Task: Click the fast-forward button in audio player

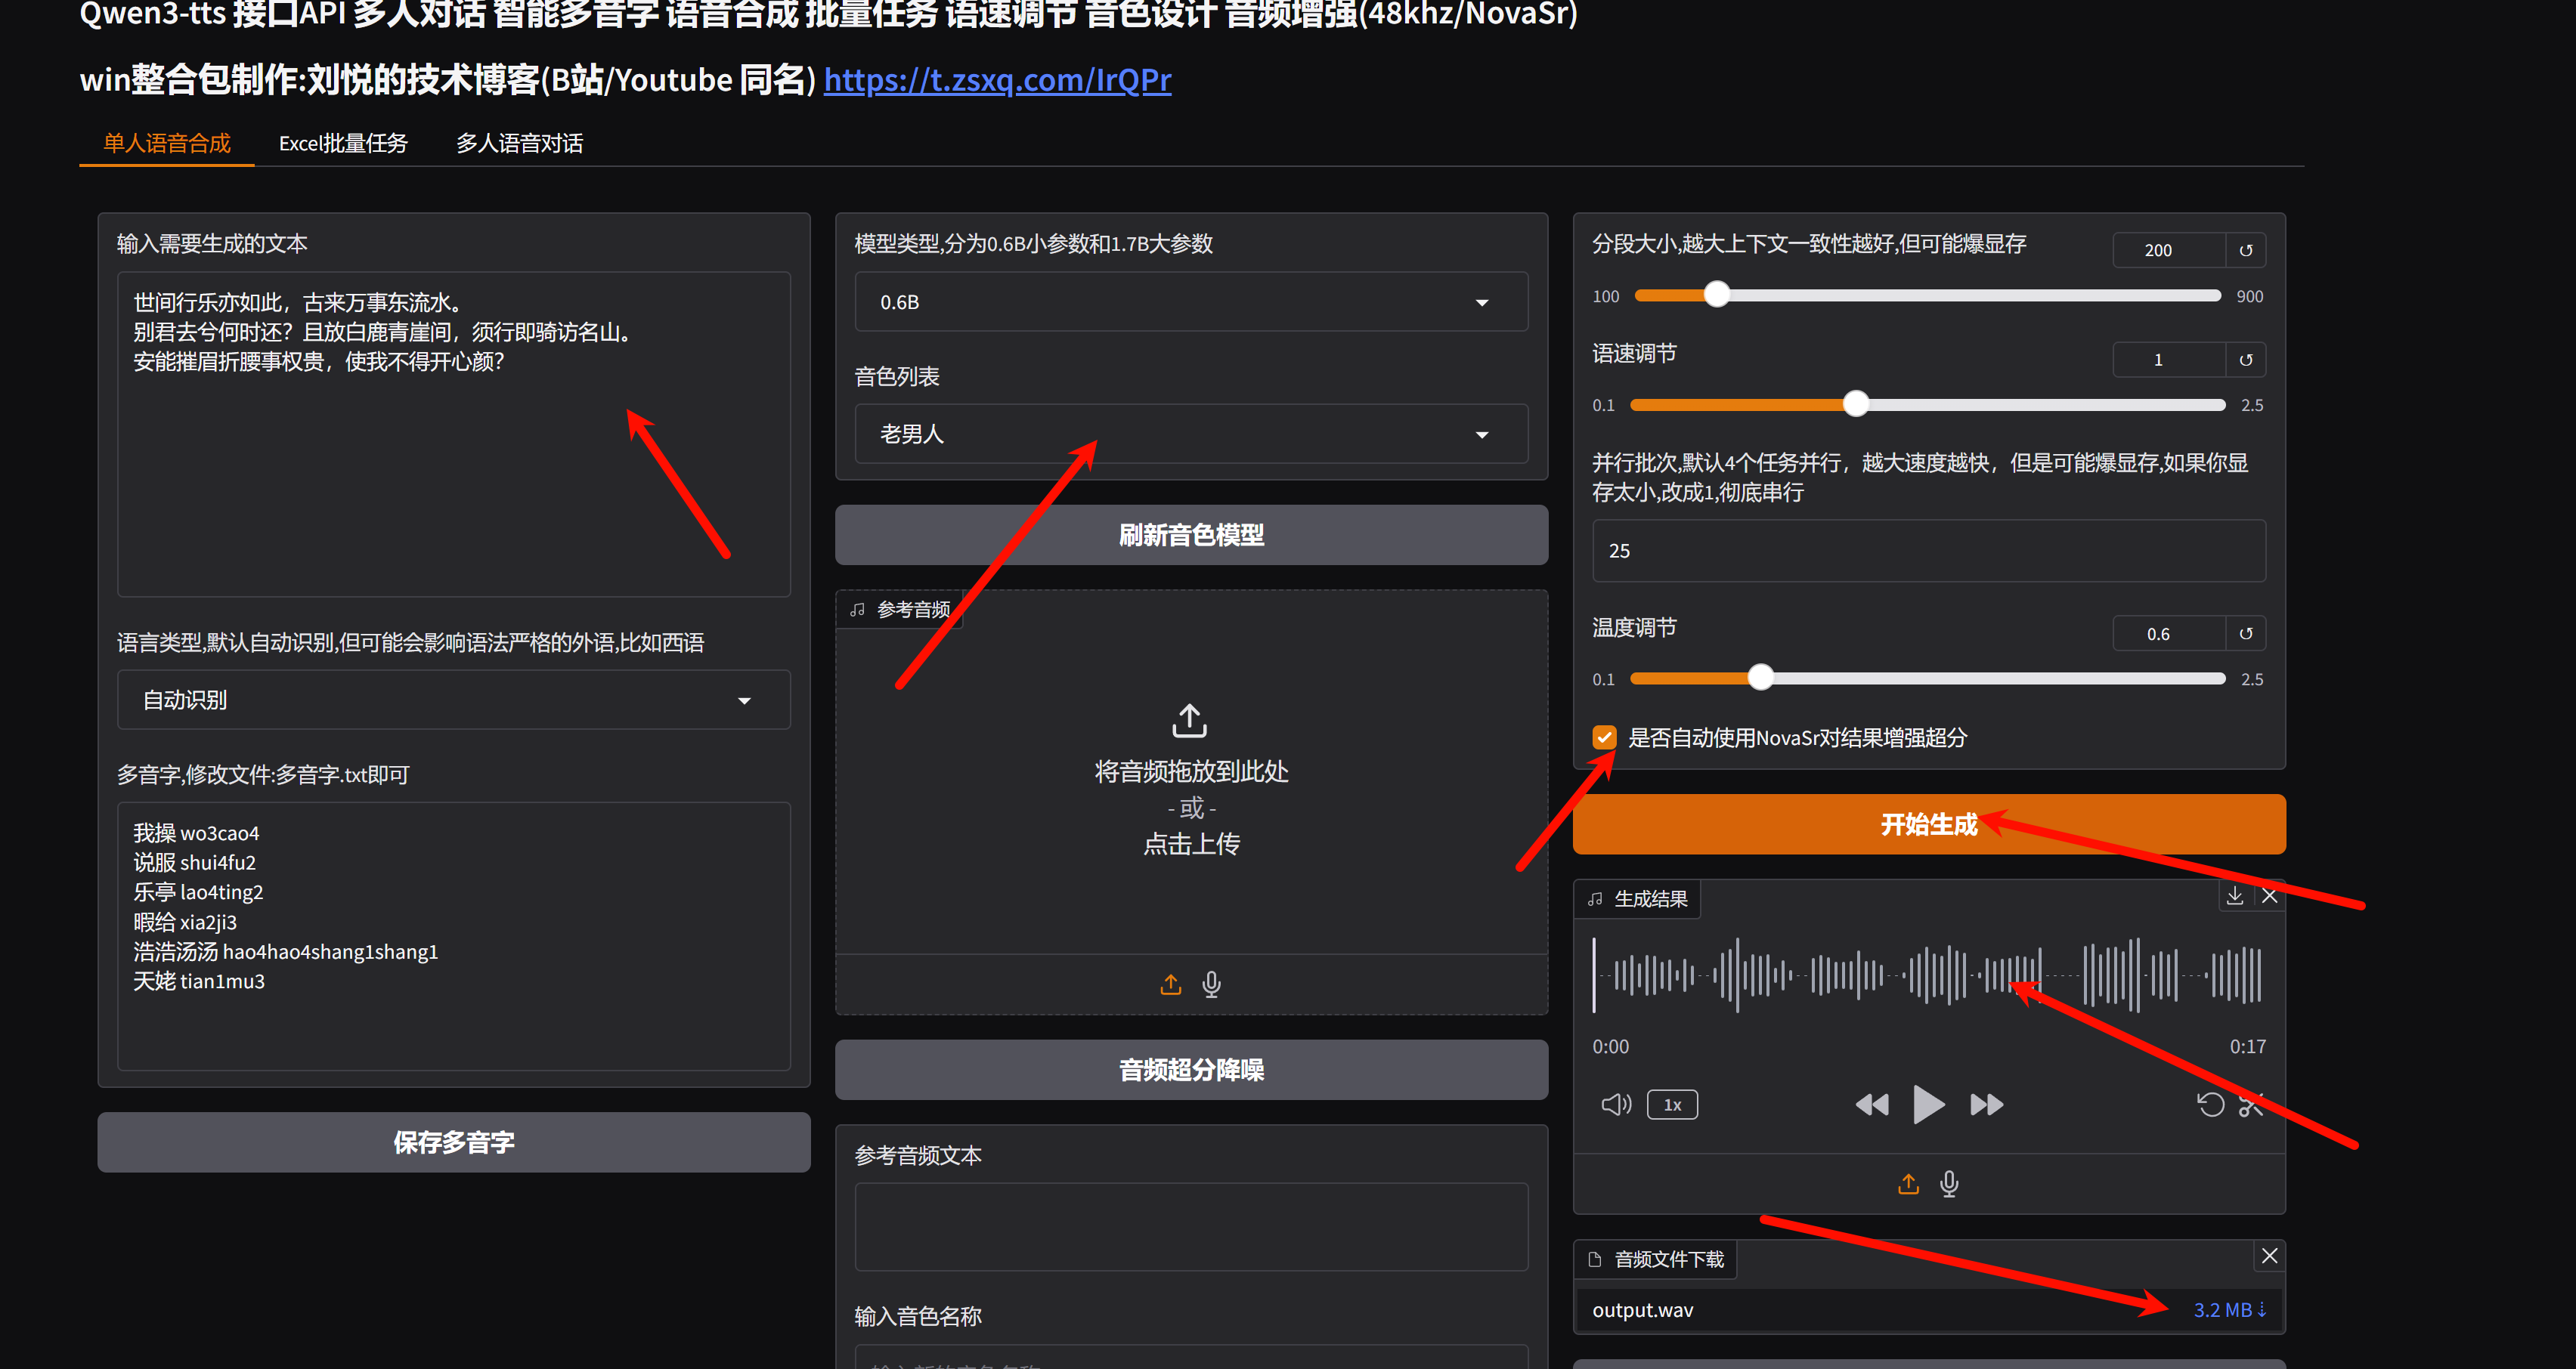Action: (x=1986, y=1105)
